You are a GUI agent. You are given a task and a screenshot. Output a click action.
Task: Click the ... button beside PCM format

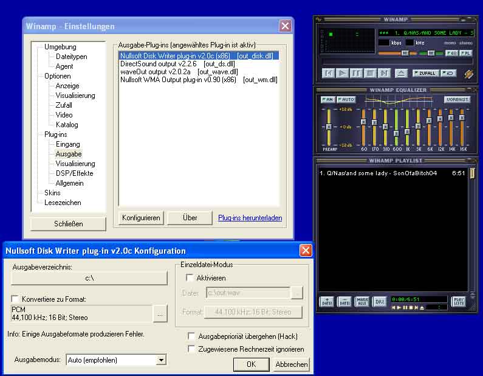[x=160, y=314]
